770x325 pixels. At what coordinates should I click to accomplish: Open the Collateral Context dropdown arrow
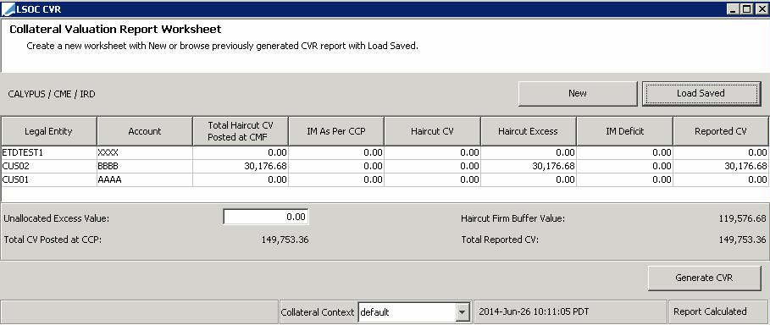click(x=462, y=311)
